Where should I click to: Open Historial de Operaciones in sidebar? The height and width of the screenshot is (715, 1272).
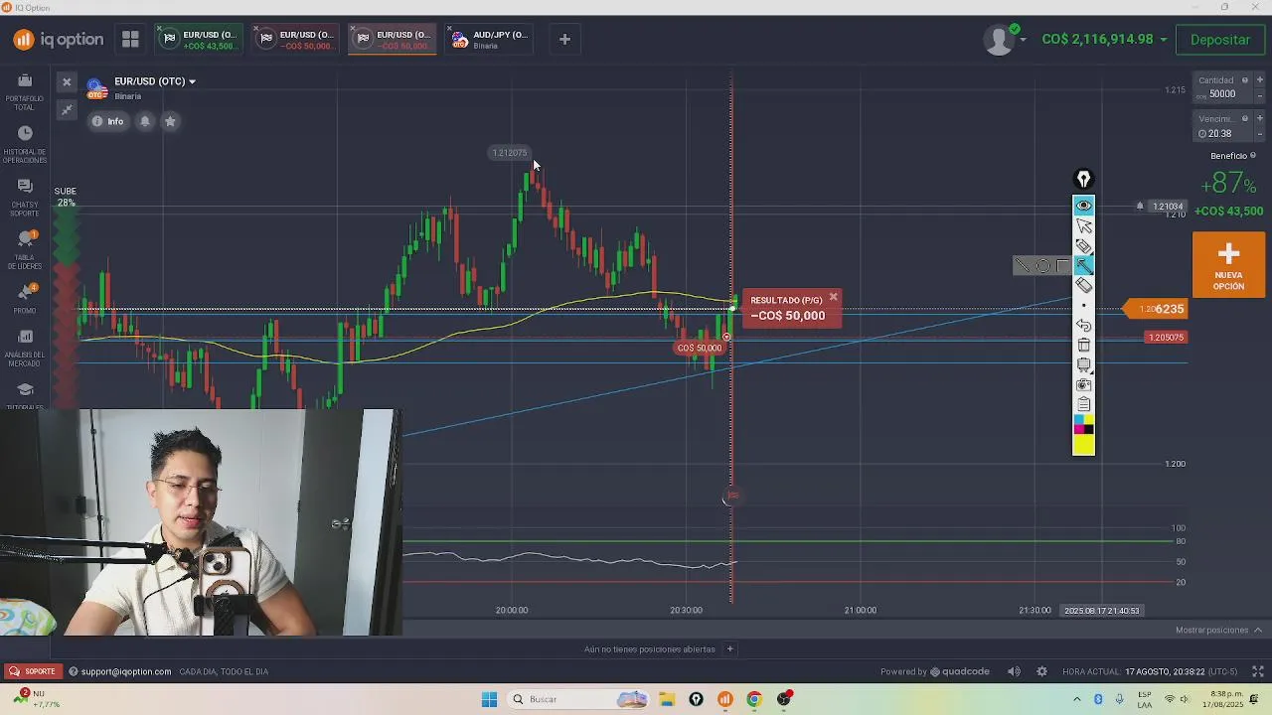coord(25,144)
